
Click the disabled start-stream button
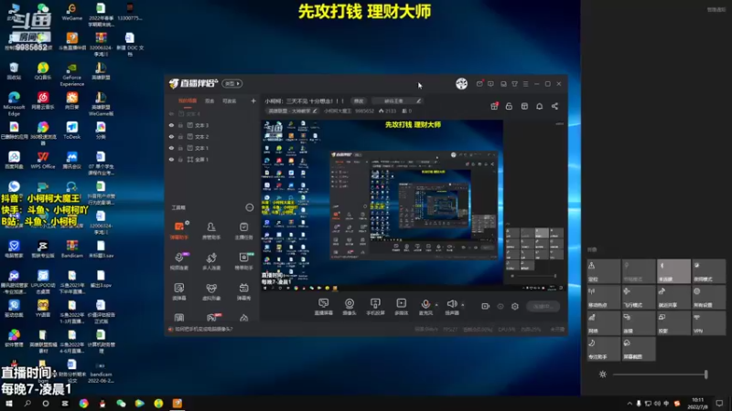tap(543, 306)
